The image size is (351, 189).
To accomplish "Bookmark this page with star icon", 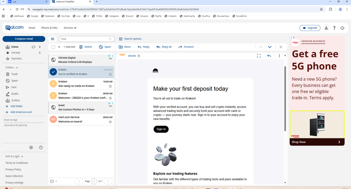I will click(321, 9).
